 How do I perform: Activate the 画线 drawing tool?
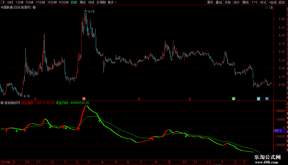pos(245,2)
